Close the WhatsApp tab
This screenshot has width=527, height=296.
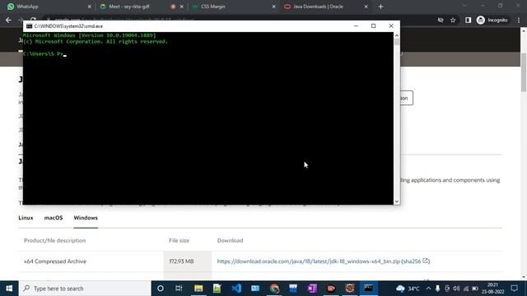[x=90, y=7]
